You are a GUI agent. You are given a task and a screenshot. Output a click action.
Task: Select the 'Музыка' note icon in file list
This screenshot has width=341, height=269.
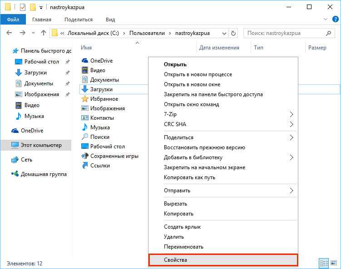tap(84, 127)
